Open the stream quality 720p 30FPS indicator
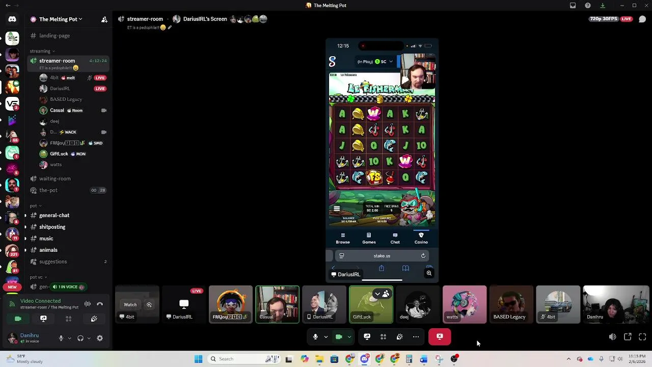Viewport: 652px width, 367px height. click(x=604, y=19)
